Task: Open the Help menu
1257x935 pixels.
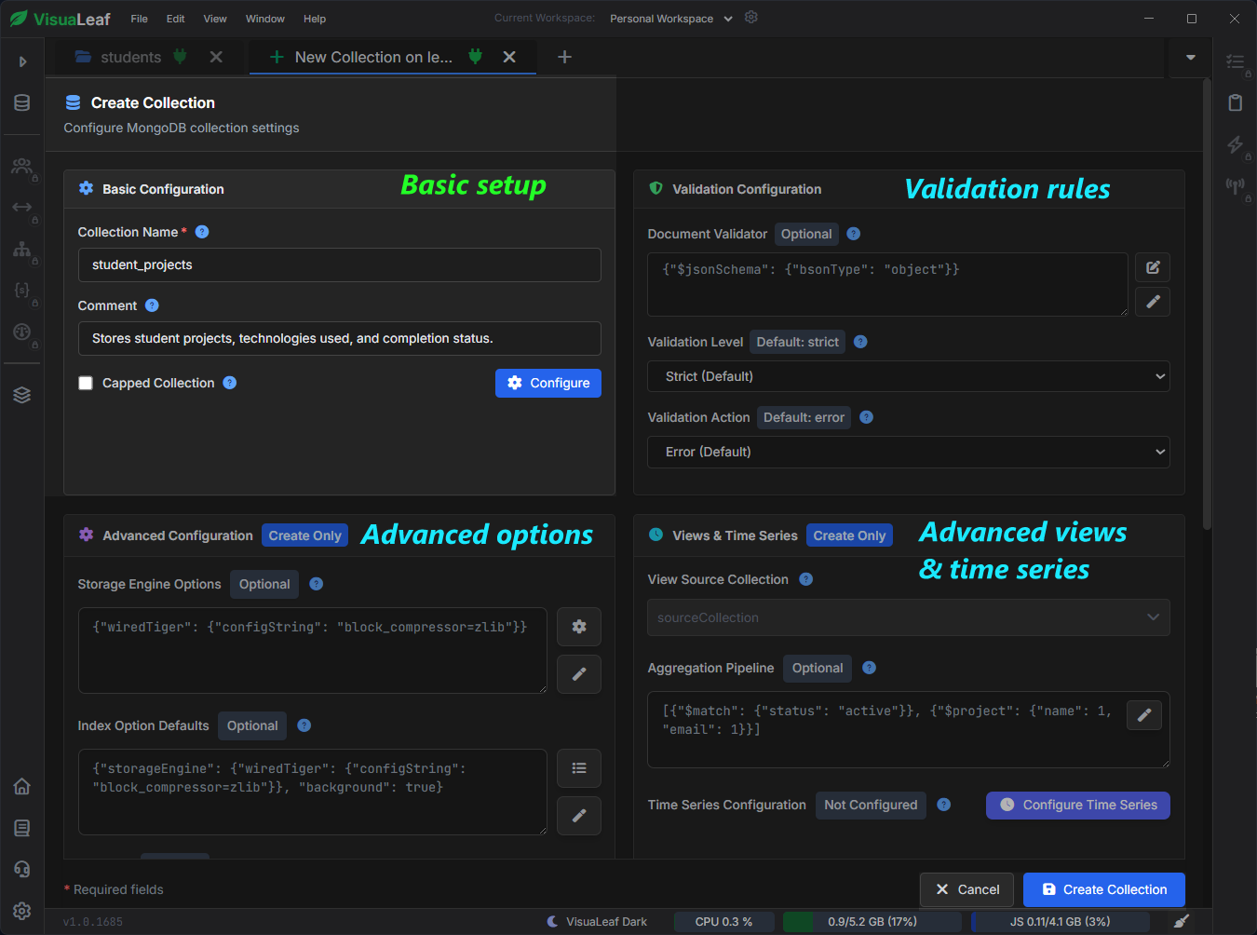Action: tap(315, 19)
